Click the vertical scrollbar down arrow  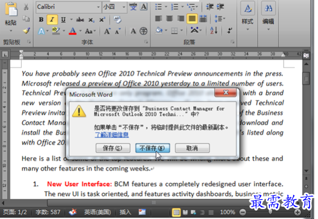point(306,171)
